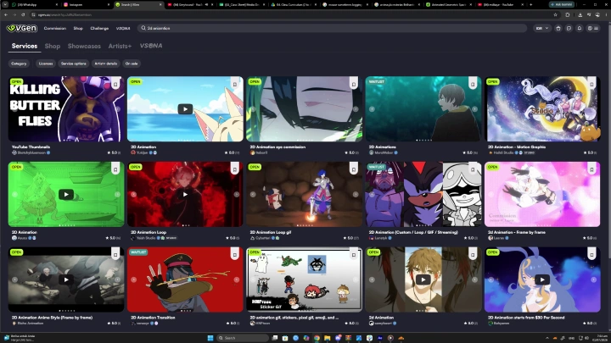Open the profile menu icon in header

point(592,29)
